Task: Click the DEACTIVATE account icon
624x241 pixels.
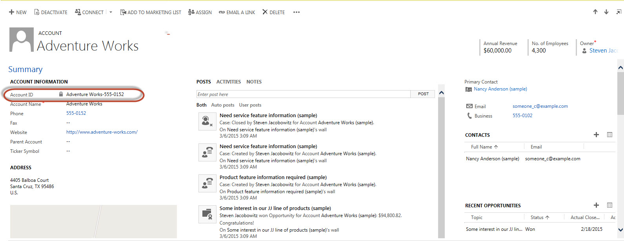Action: [36, 12]
